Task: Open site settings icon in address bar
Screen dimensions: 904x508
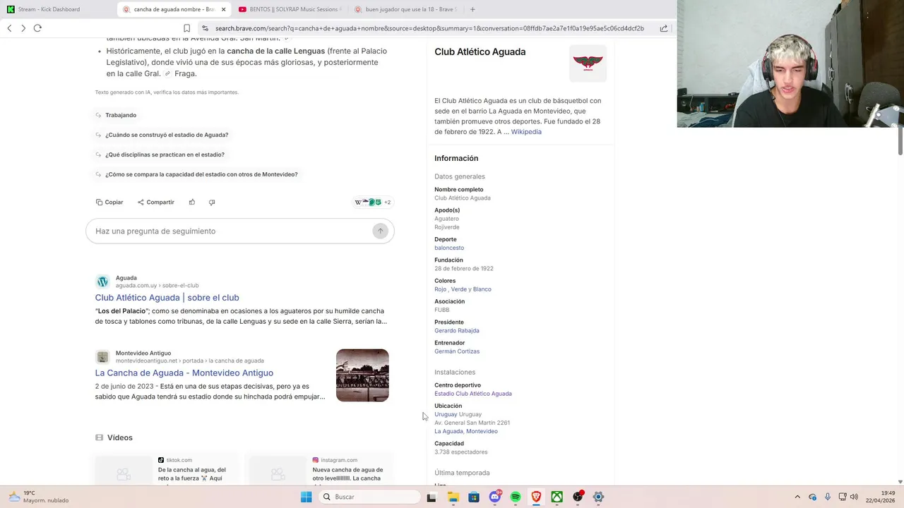Action: click(205, 28)
